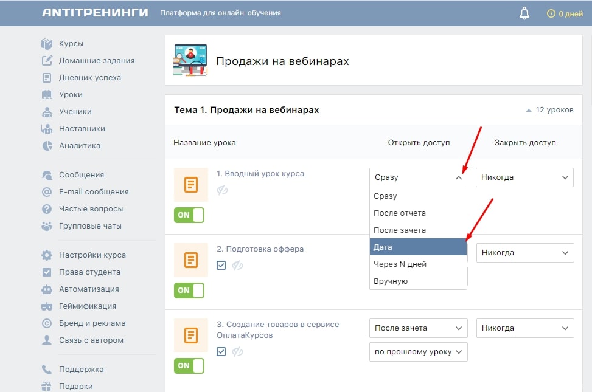The width and height of the screenshot is (592, 392).
Task: Click lesson 1 orange document icon
Action: pos(191,185)
